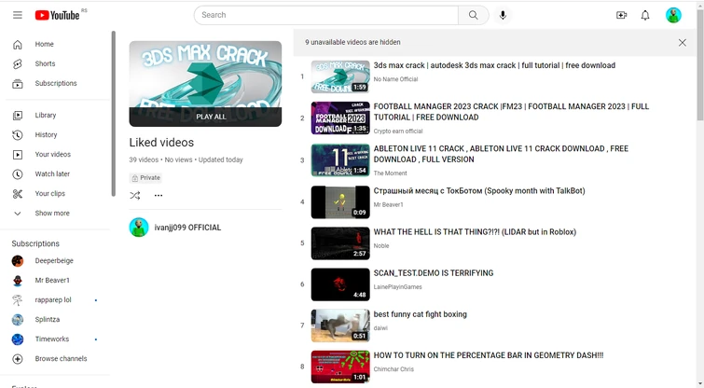
Task: Click the Football Manager 2023 thumbnail
Action: click(340, 118)
